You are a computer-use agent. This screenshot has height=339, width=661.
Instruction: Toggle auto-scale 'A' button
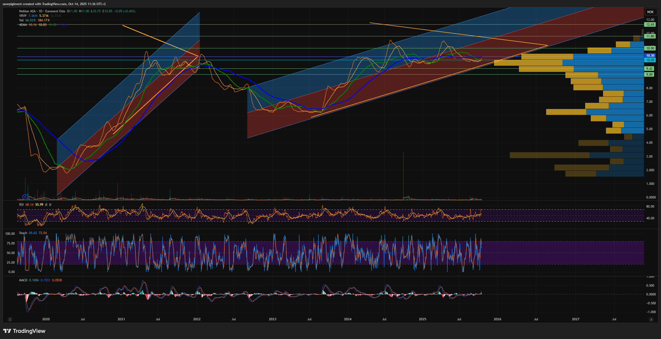coord(651,319)
